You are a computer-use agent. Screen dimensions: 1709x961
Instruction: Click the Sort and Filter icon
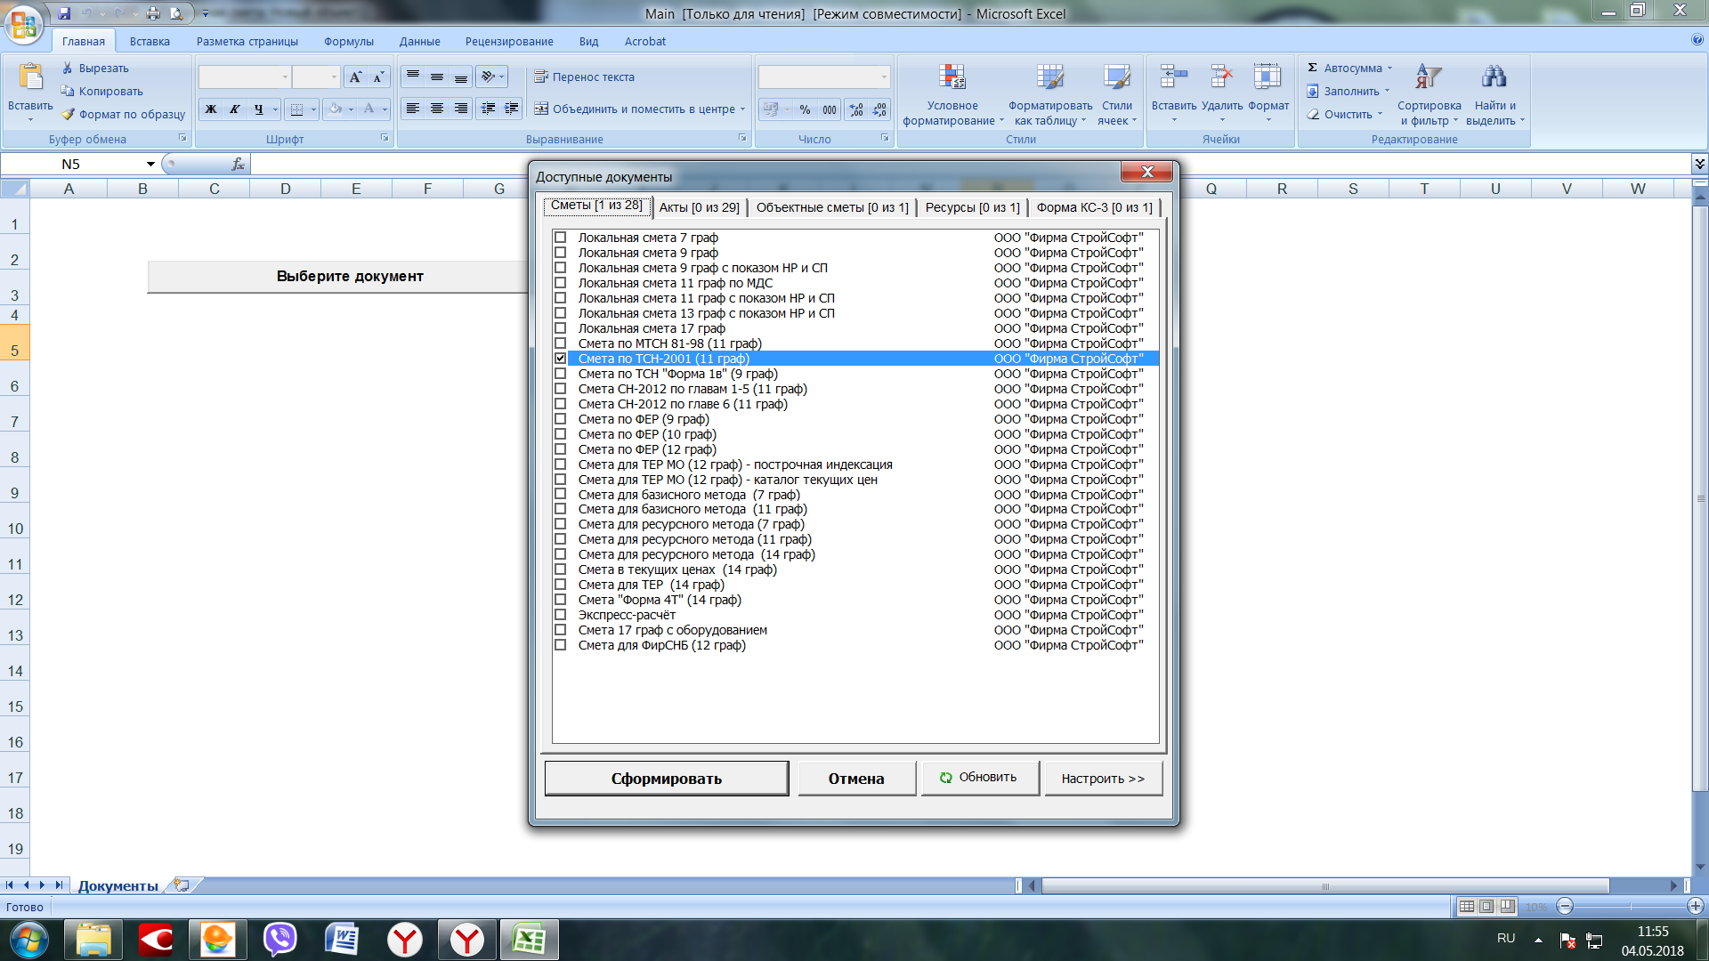(1429, 77)
